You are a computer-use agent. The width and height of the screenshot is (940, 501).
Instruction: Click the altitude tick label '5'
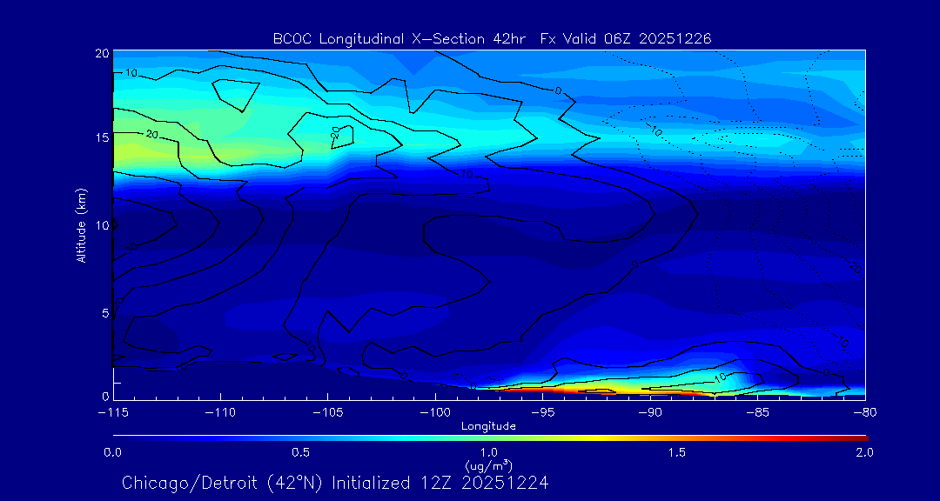coord(105,313)
